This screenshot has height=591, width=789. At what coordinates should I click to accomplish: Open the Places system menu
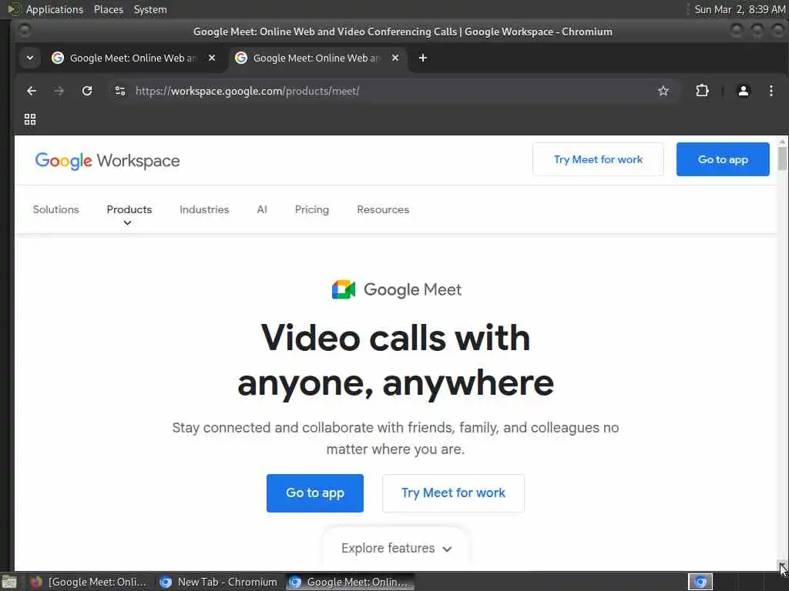click(108, 9)
